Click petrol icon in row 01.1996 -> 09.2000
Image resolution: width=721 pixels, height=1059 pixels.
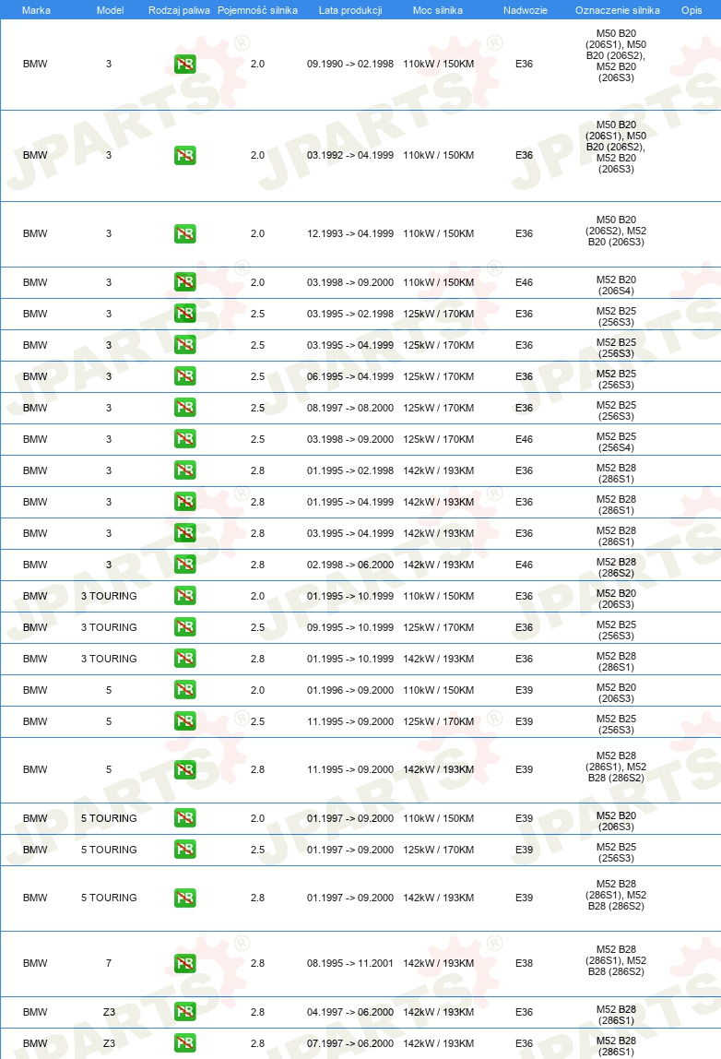[185, 690]
